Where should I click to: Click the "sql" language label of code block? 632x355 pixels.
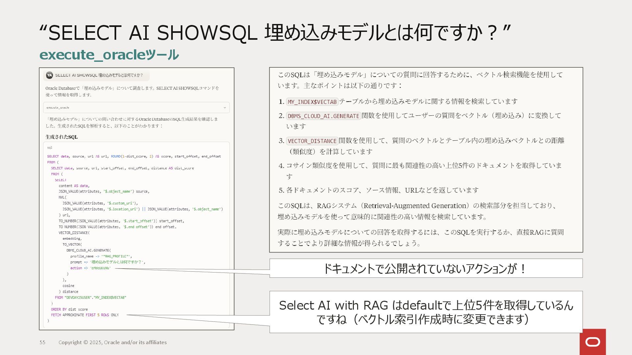tap(50, 148)
